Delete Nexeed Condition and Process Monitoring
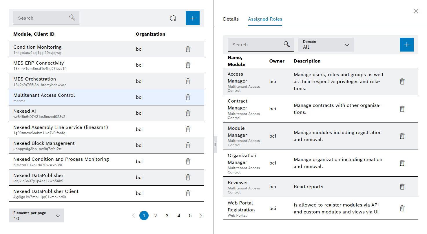This screenshot has width=427, height=234. [x=188, y=161]
